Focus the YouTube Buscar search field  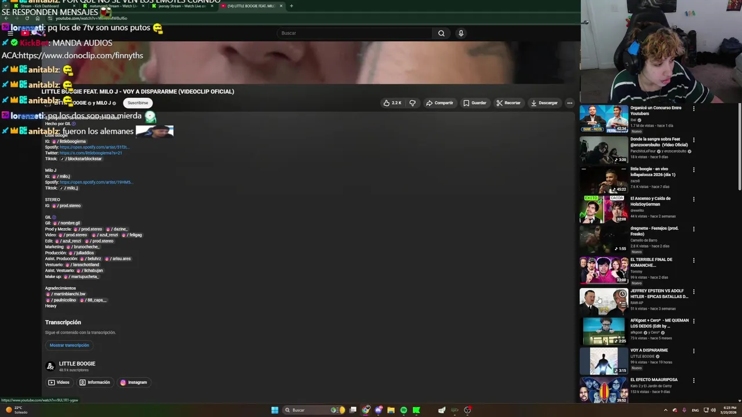354,33
